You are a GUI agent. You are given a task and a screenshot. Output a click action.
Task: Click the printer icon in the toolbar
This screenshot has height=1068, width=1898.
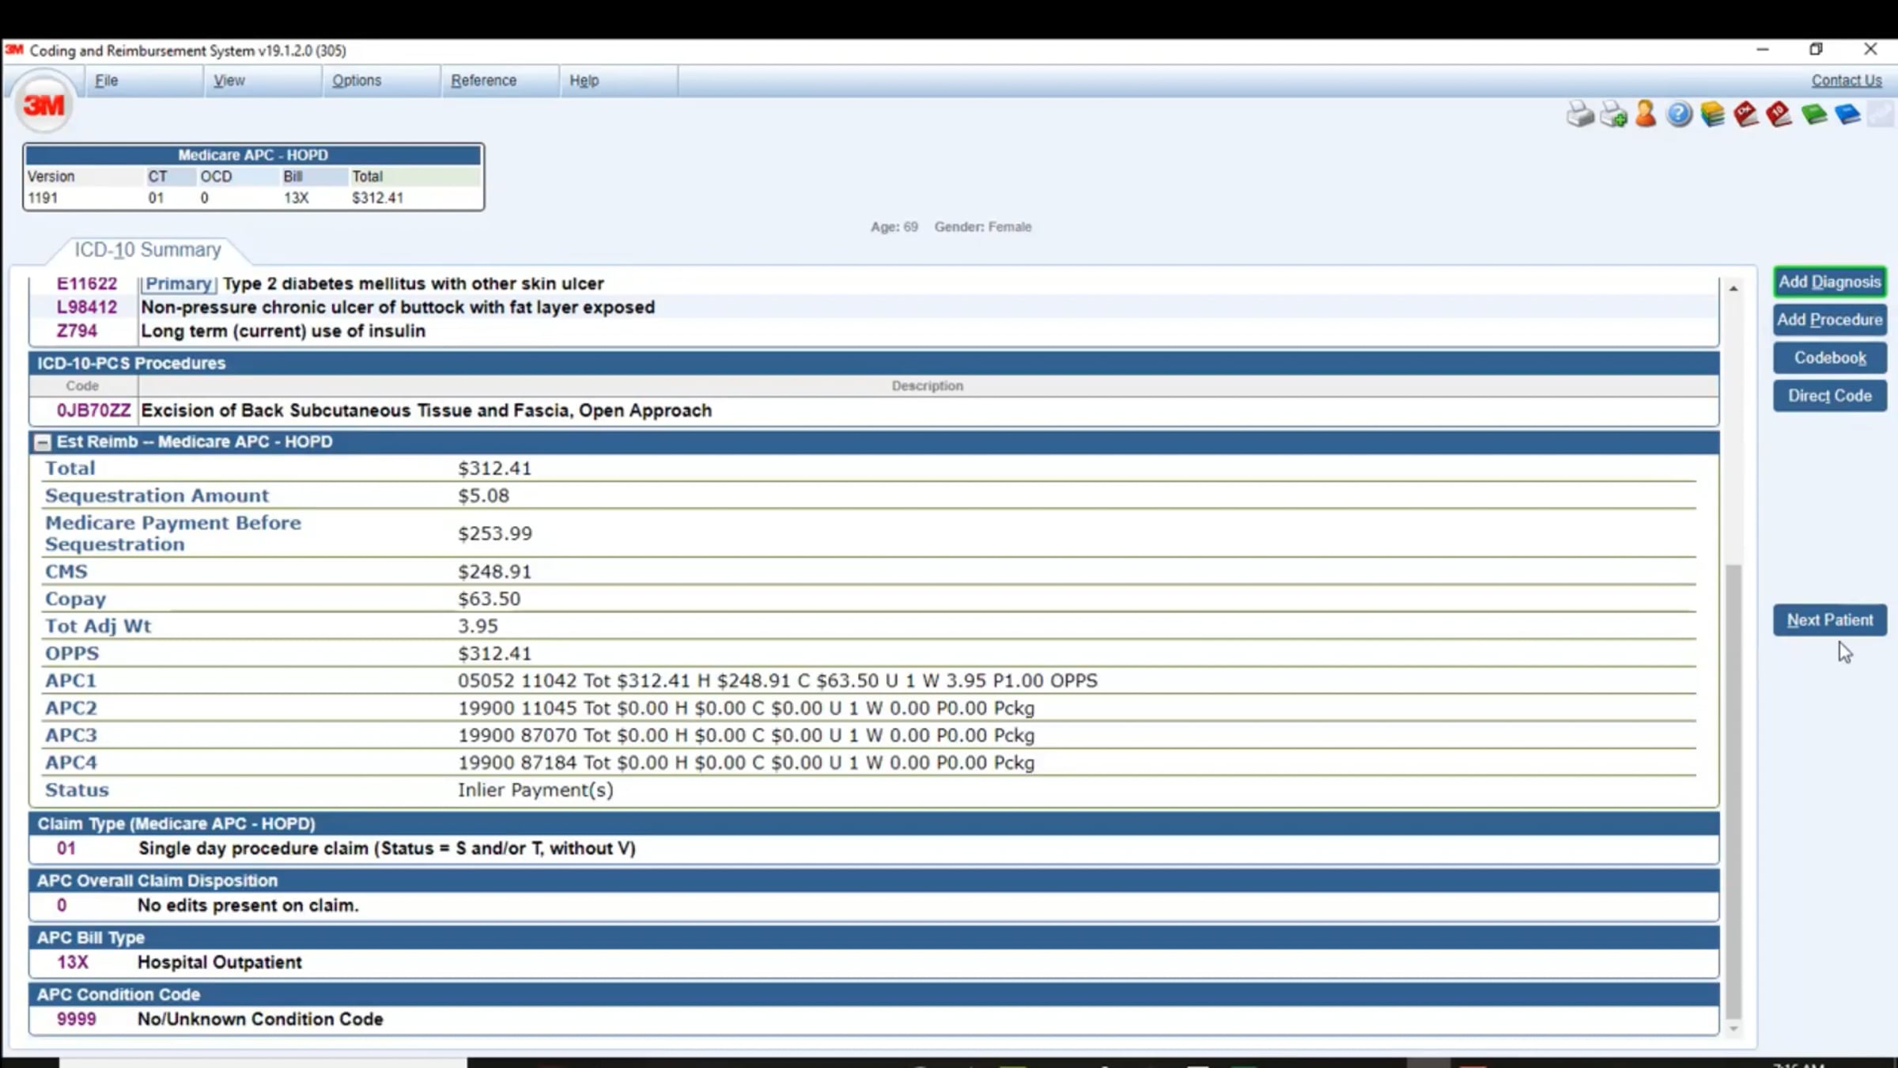click(1579, 115)
